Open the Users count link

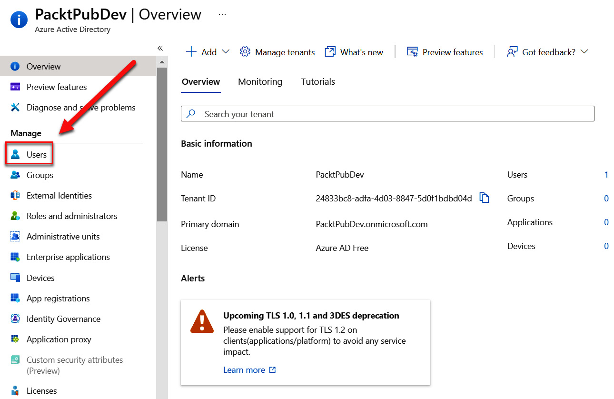click(606, 175)
